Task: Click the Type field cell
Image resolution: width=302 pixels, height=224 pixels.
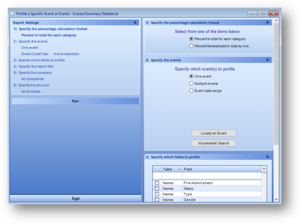Action: [x=222, y=194]
